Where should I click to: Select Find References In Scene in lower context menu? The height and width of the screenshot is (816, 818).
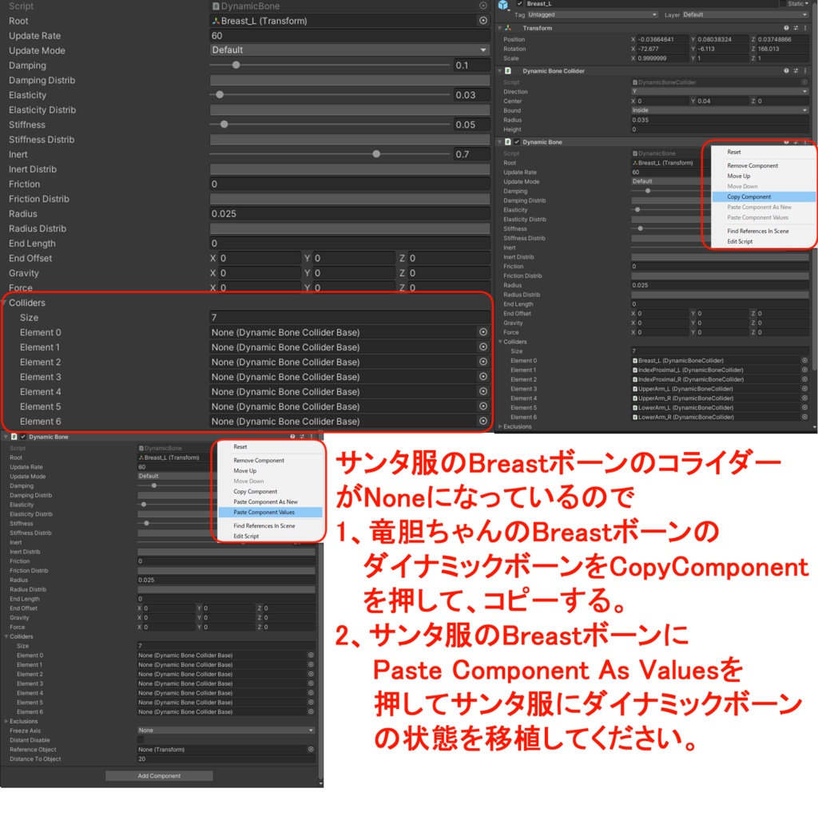pyautogui.click(x=264, y=525)
